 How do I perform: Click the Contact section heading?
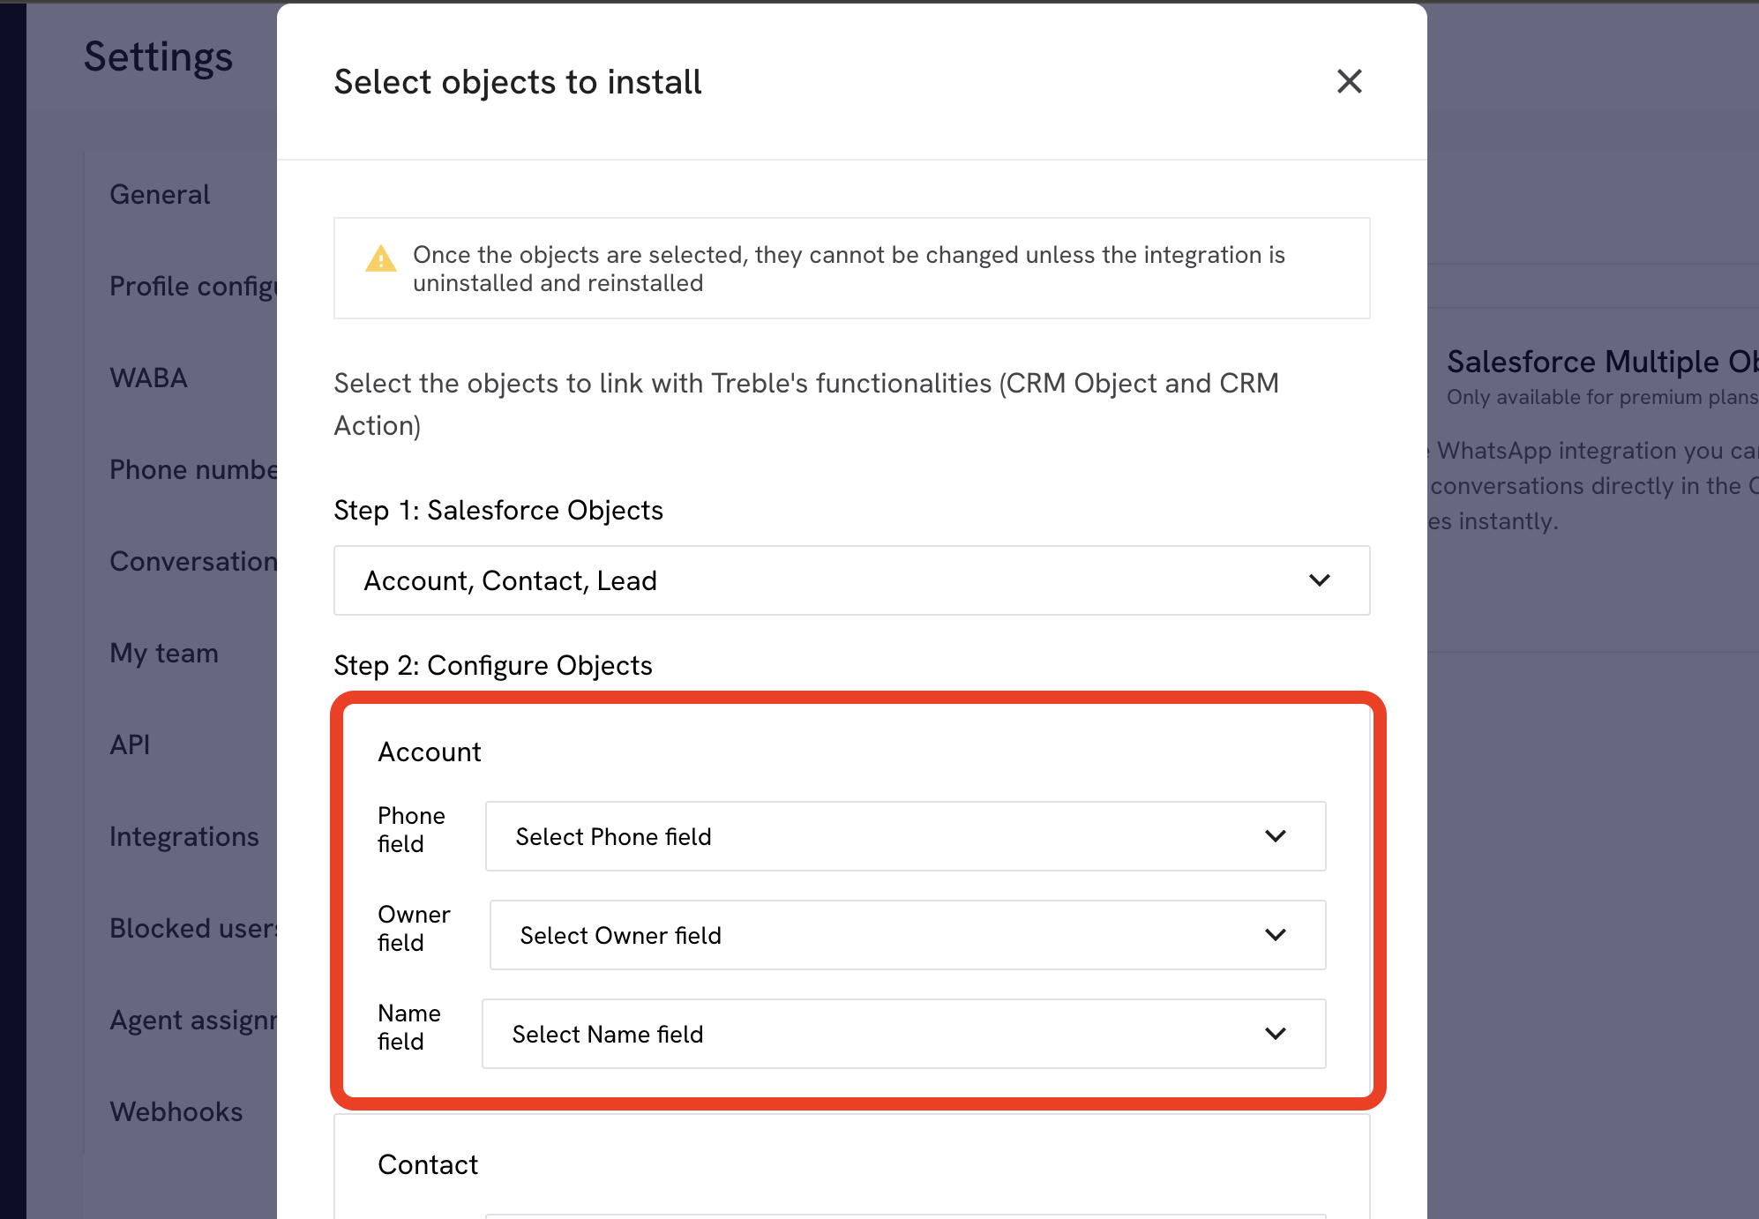(x=428, y=1164)
